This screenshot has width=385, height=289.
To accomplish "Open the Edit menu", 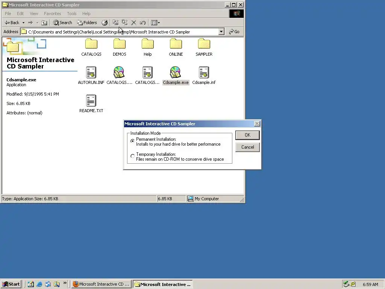I will [20, 14].
